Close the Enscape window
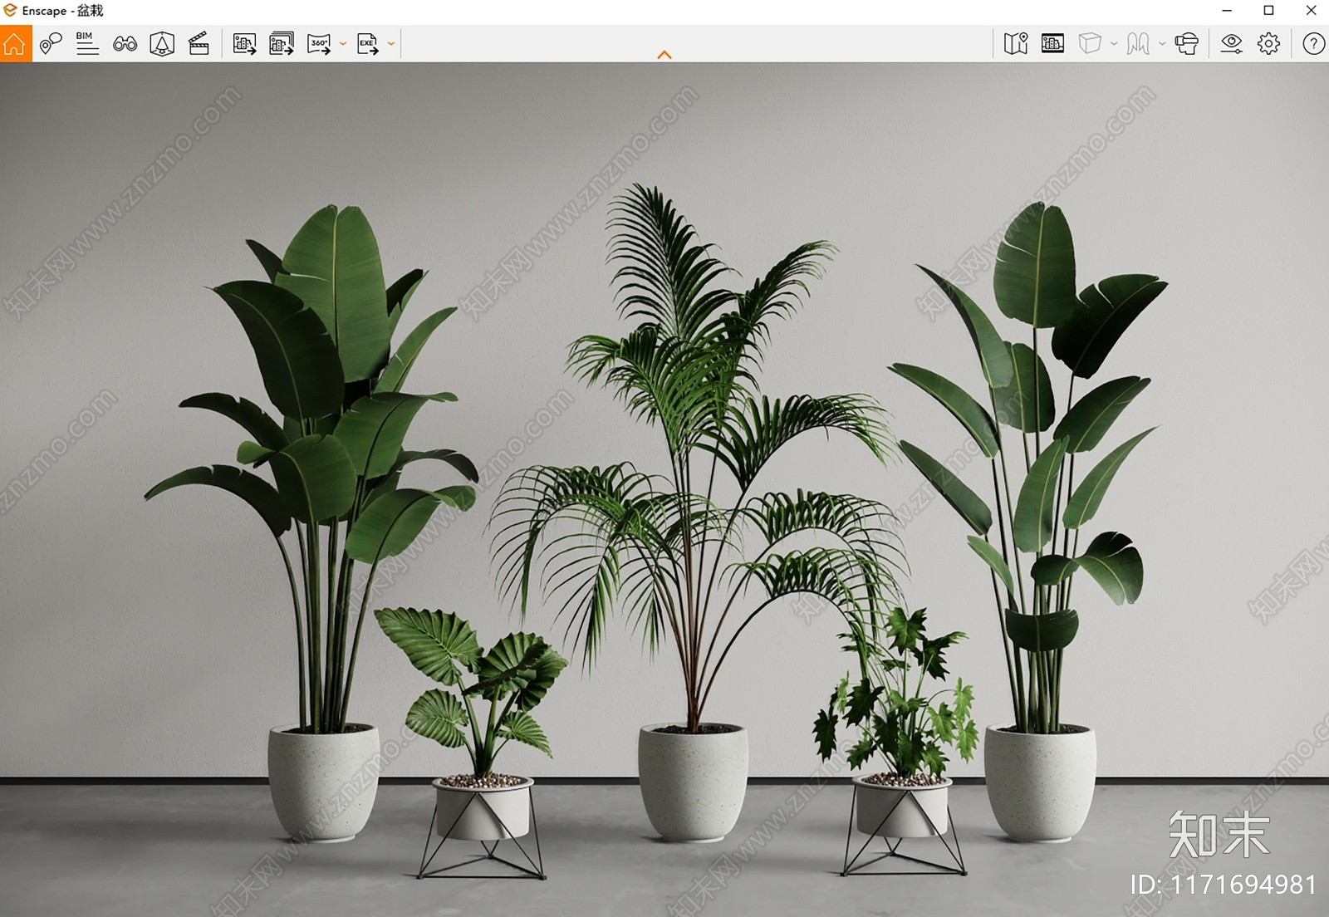 1311,11
